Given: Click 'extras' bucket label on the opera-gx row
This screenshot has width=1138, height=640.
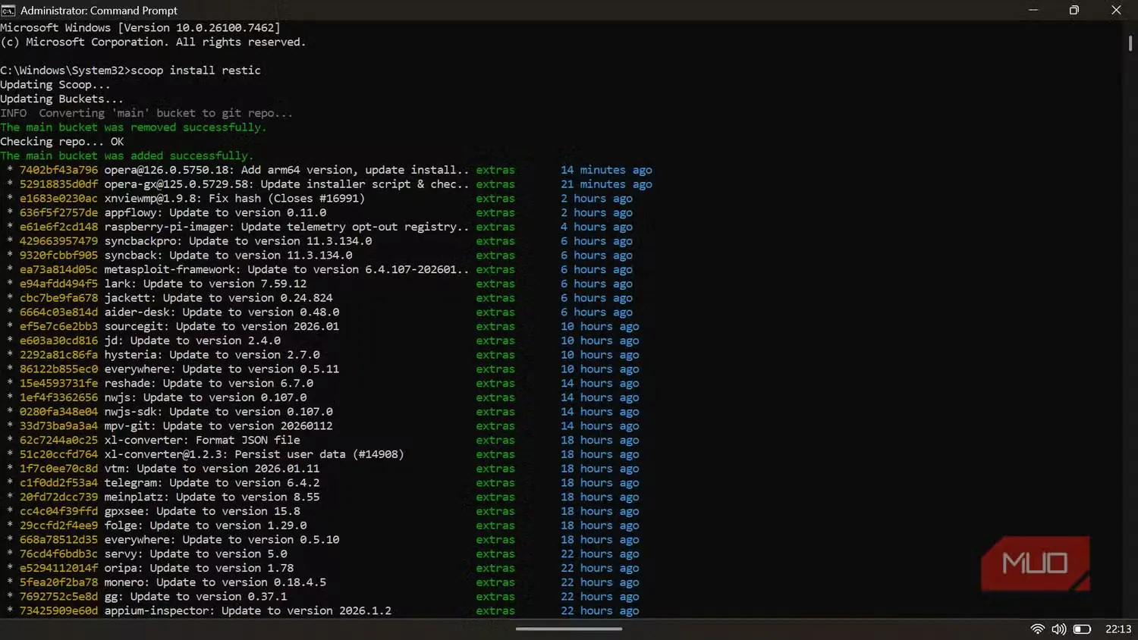Looking at the screenshot, I should pyautogui.click(x=495, y=184).
